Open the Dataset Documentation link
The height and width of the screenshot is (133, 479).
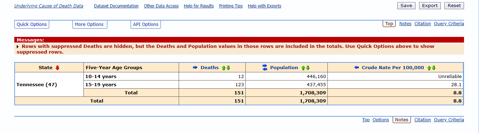pos(116,6)
